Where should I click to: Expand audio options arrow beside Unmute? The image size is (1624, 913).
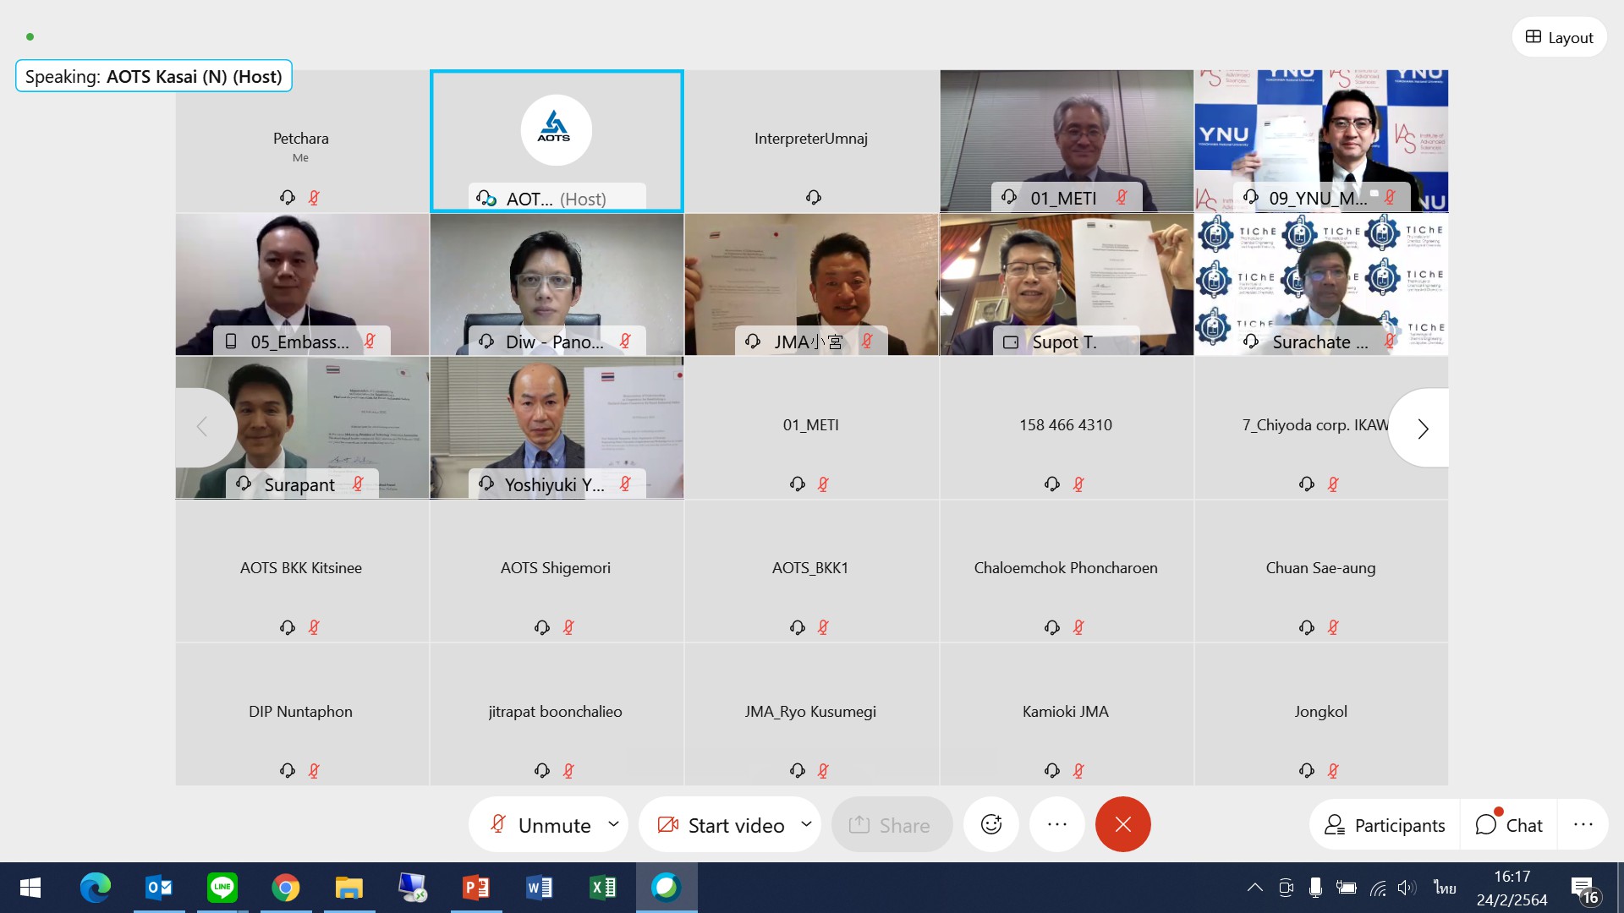click(x=614, y=824)
